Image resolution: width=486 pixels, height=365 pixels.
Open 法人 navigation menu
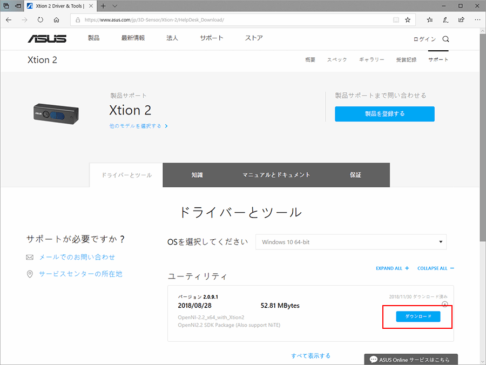tap(172, 38)
